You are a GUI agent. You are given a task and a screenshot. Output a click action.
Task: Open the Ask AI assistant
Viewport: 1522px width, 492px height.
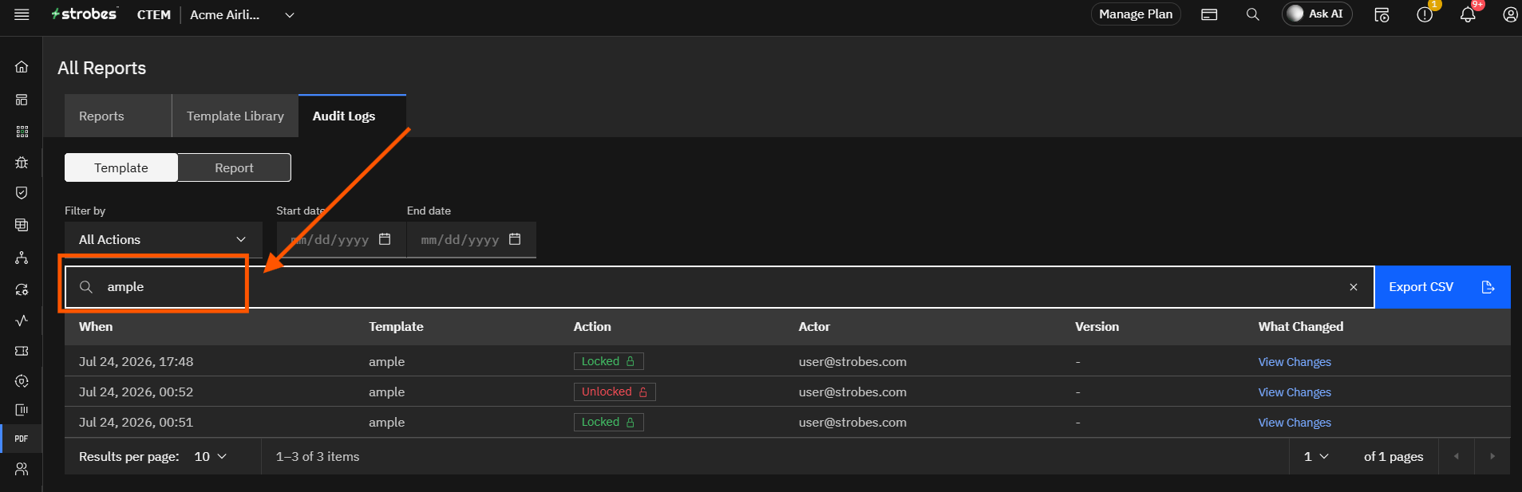1317,14
